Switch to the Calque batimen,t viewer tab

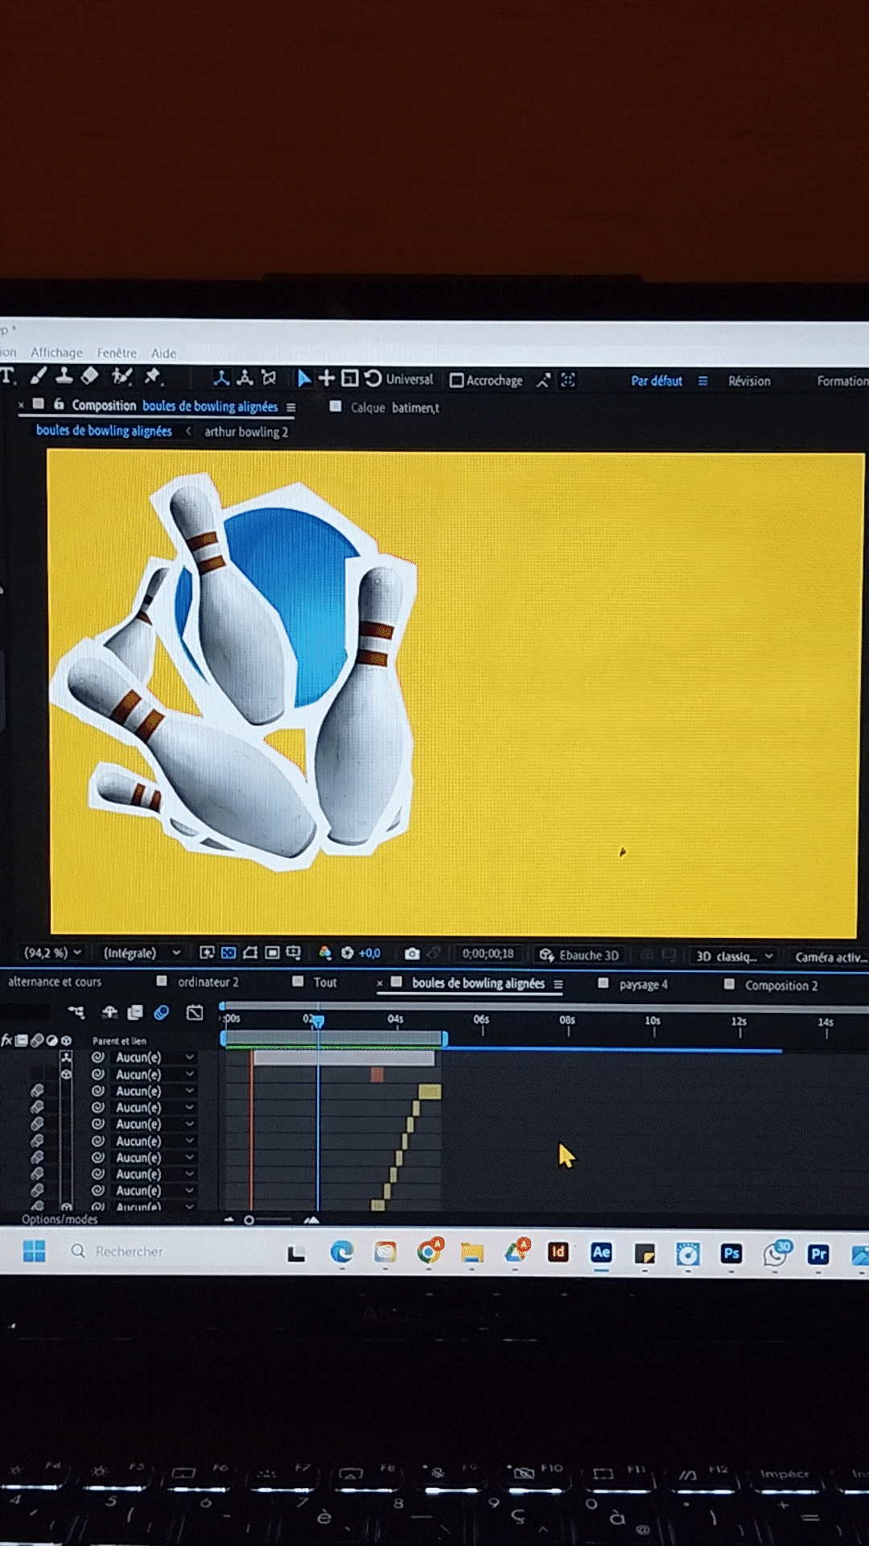394,407
